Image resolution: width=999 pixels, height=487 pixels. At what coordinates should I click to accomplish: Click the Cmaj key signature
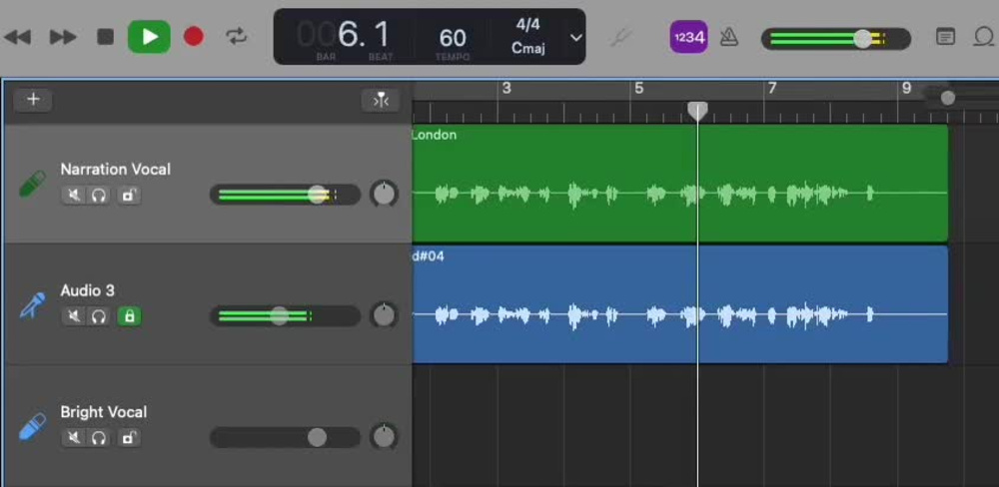pos(528,48)
